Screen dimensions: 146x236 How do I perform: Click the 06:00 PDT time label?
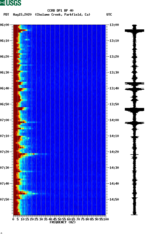4,25
